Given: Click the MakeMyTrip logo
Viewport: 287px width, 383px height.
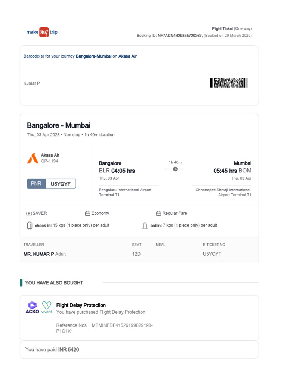Looking at the screenshot, I should [x=42, y=32].
